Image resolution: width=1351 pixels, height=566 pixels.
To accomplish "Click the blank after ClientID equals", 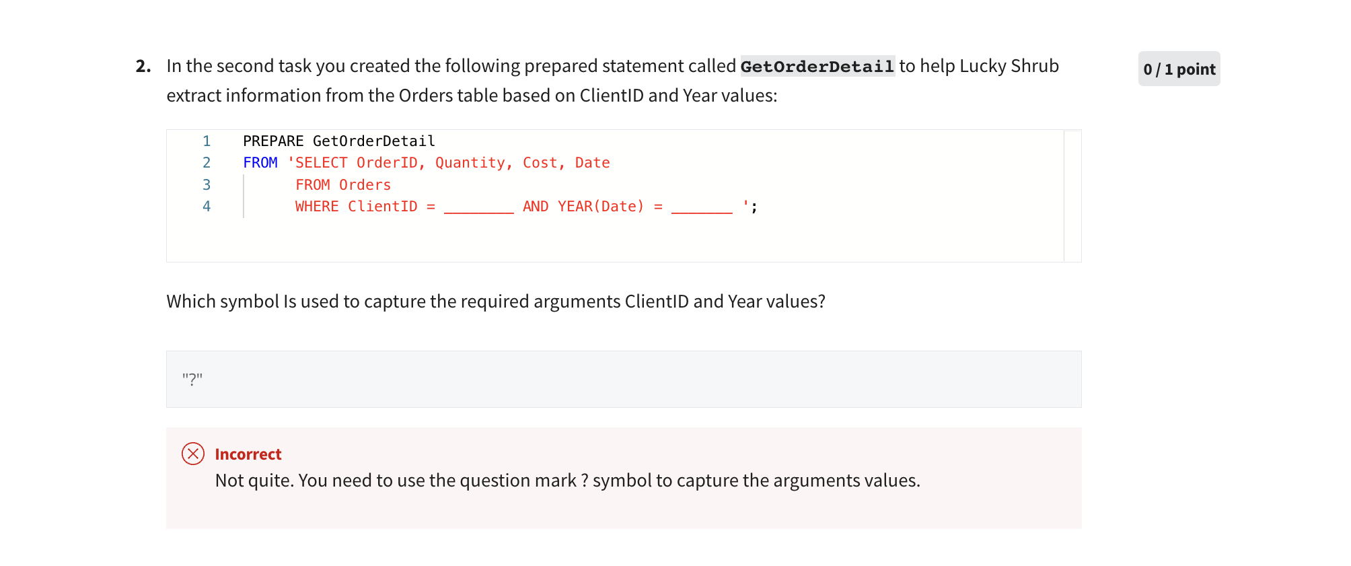I will click(478, 207).
